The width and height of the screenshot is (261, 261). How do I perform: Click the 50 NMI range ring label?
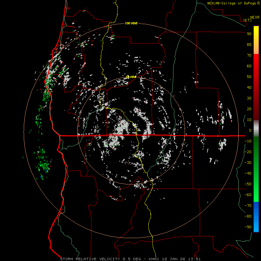tap(131, 77)
